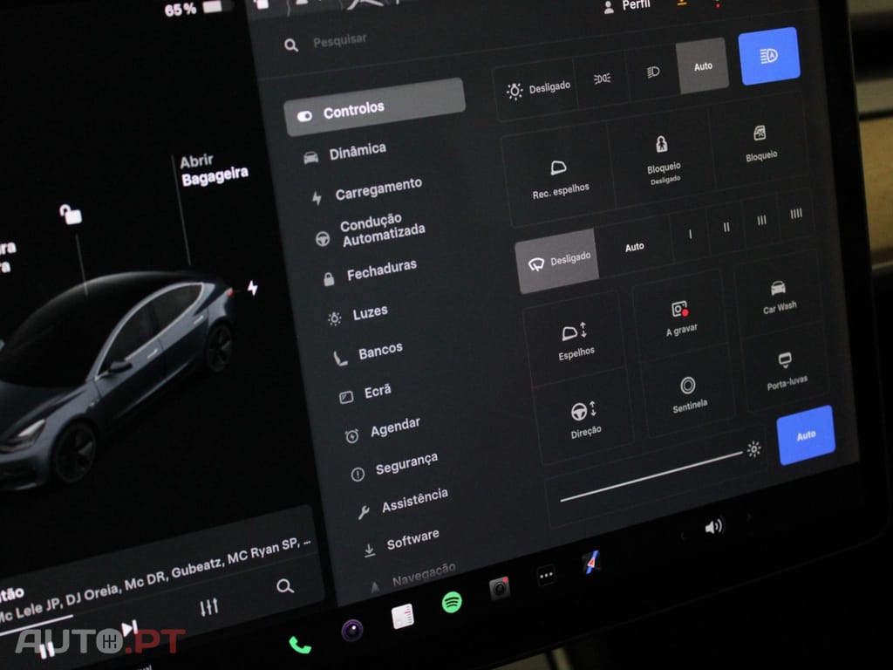The image size is (893, 670).
Task: Open the Porta-luvas glovebox
Action: [x=786, y=371]
